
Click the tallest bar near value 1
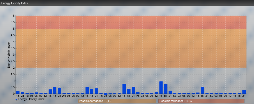point(161,88)
